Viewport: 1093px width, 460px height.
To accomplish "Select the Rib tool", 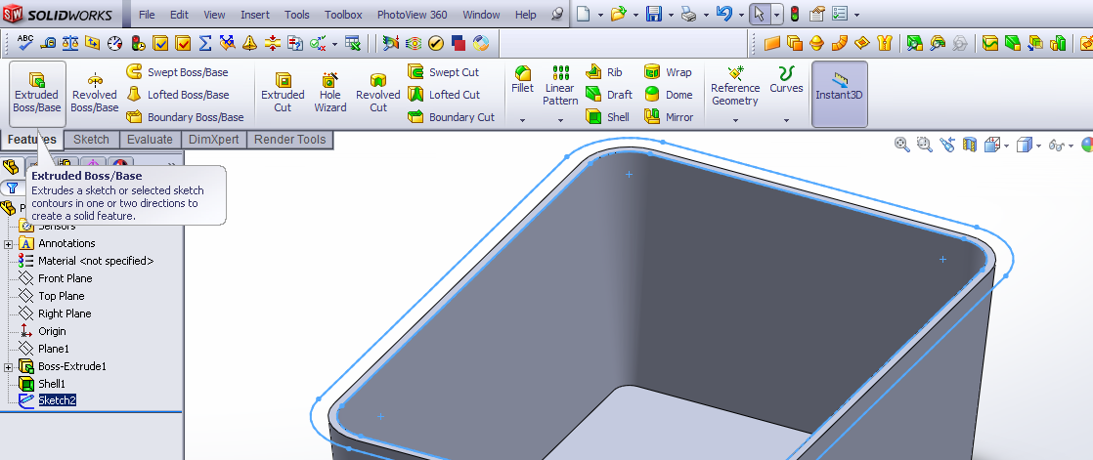I will click(604, 72).
